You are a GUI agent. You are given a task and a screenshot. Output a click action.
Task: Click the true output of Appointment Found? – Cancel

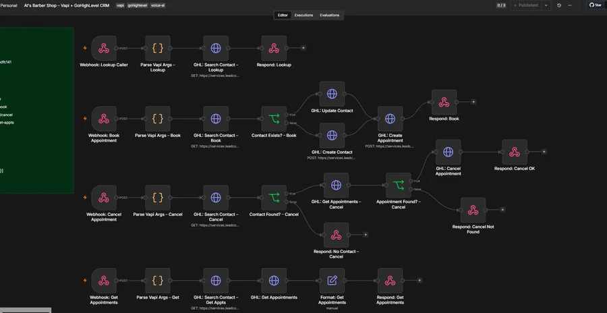pos(411,181)
